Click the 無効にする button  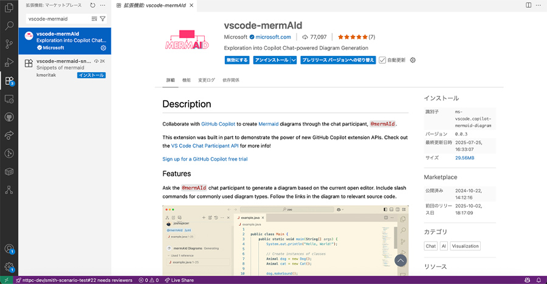click(237, 60)
